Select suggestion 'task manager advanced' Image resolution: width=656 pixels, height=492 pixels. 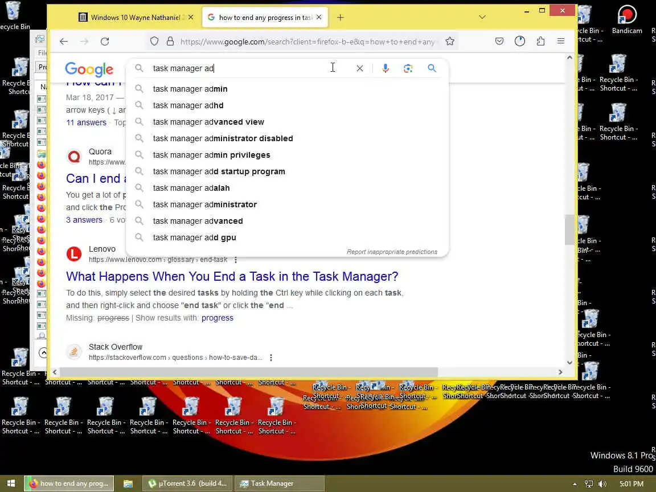pos(287,221)
